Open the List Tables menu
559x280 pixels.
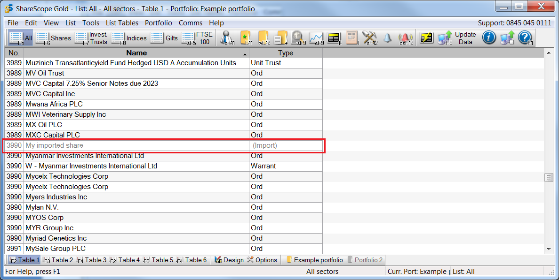pyautogui.click(x=122, y=23)
